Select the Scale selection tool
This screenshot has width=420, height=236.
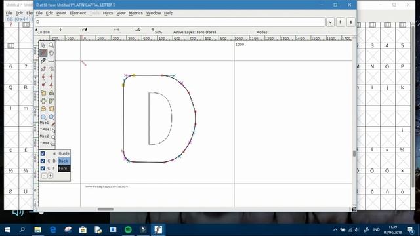43,93
